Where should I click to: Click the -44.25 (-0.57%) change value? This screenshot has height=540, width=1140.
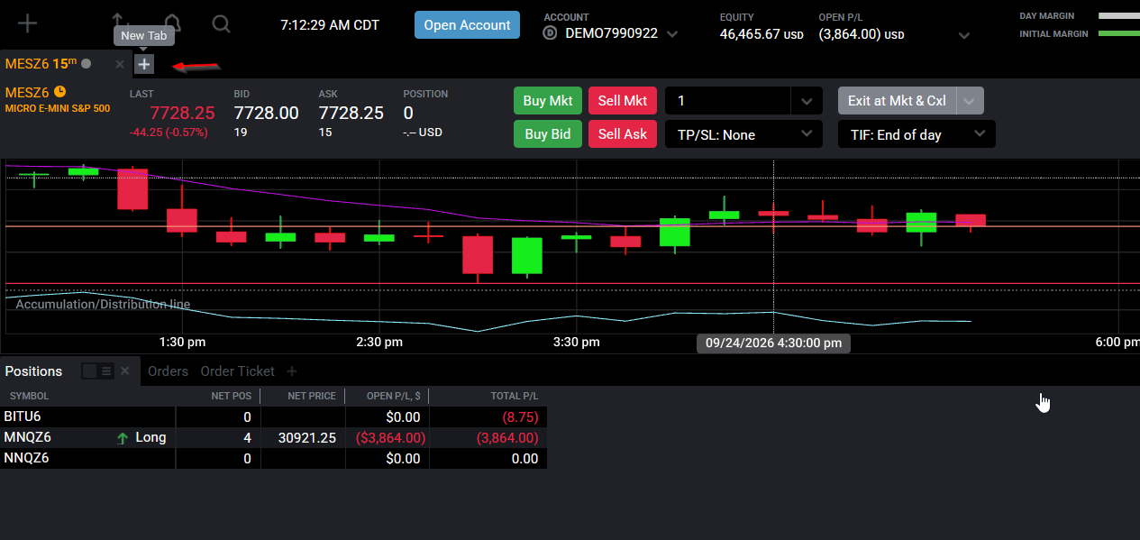coord(169,132)
